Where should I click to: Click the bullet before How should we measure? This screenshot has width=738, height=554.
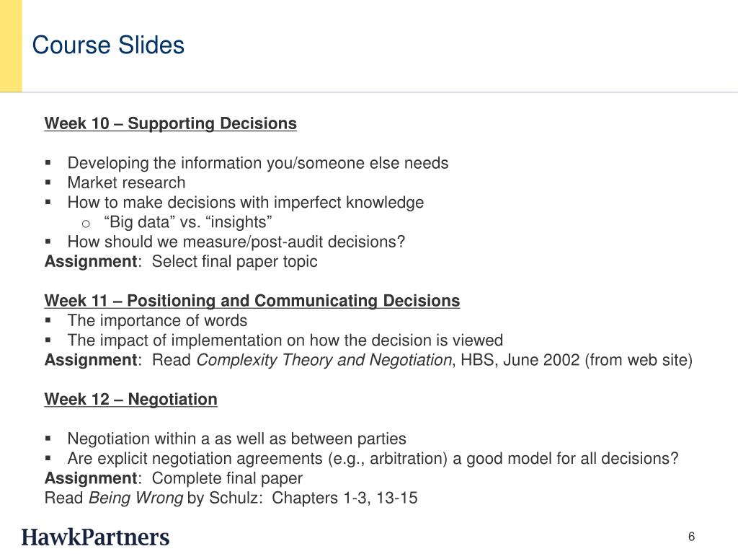(x=48, y=242)
